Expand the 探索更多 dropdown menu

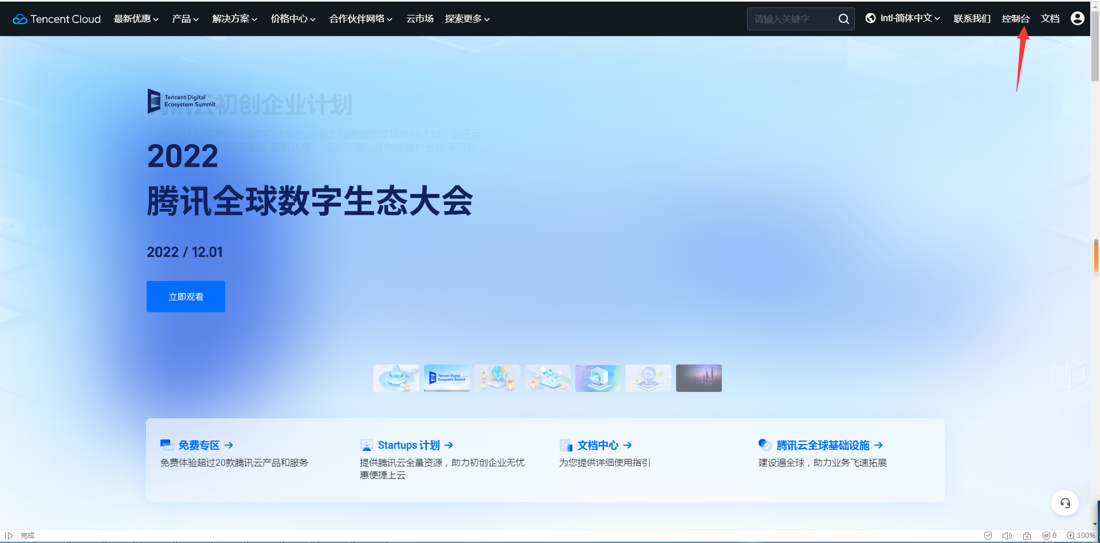467,19
